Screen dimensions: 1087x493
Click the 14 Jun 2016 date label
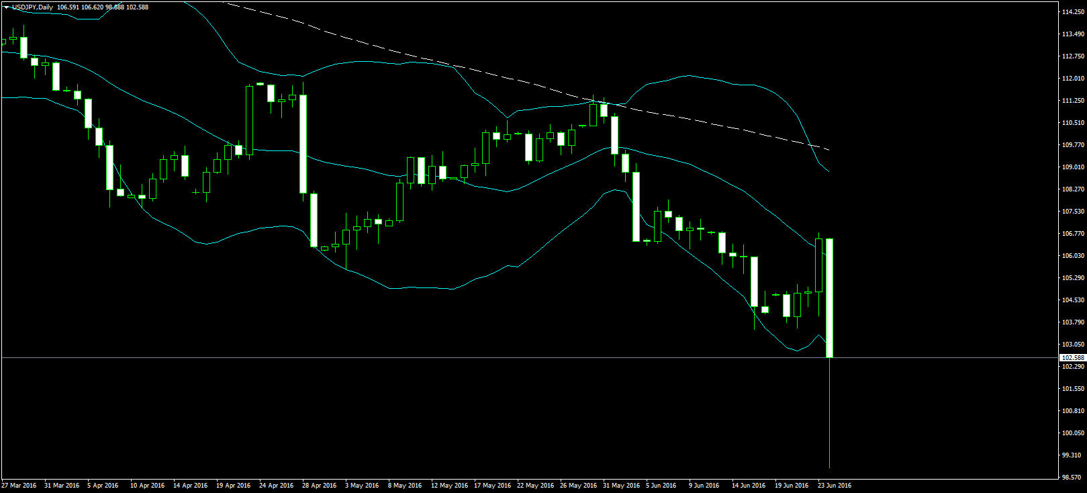748,485
